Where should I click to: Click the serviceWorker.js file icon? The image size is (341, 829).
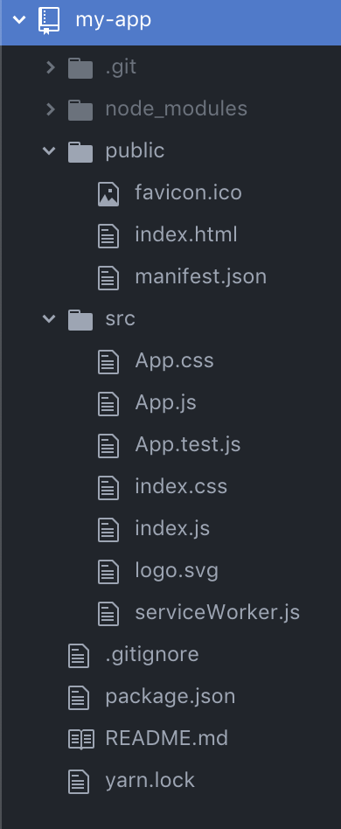(108, 613)
